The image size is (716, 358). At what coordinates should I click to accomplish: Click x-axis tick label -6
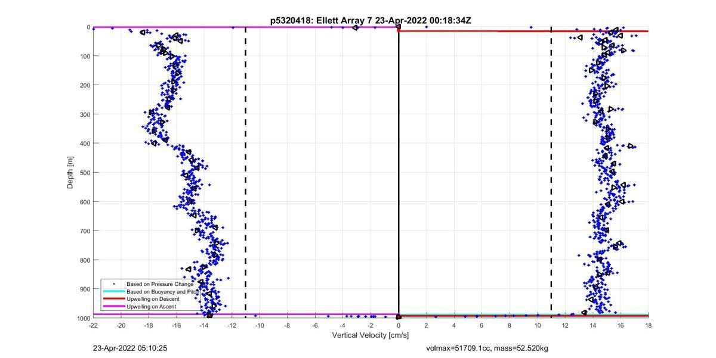pos(315,326)
